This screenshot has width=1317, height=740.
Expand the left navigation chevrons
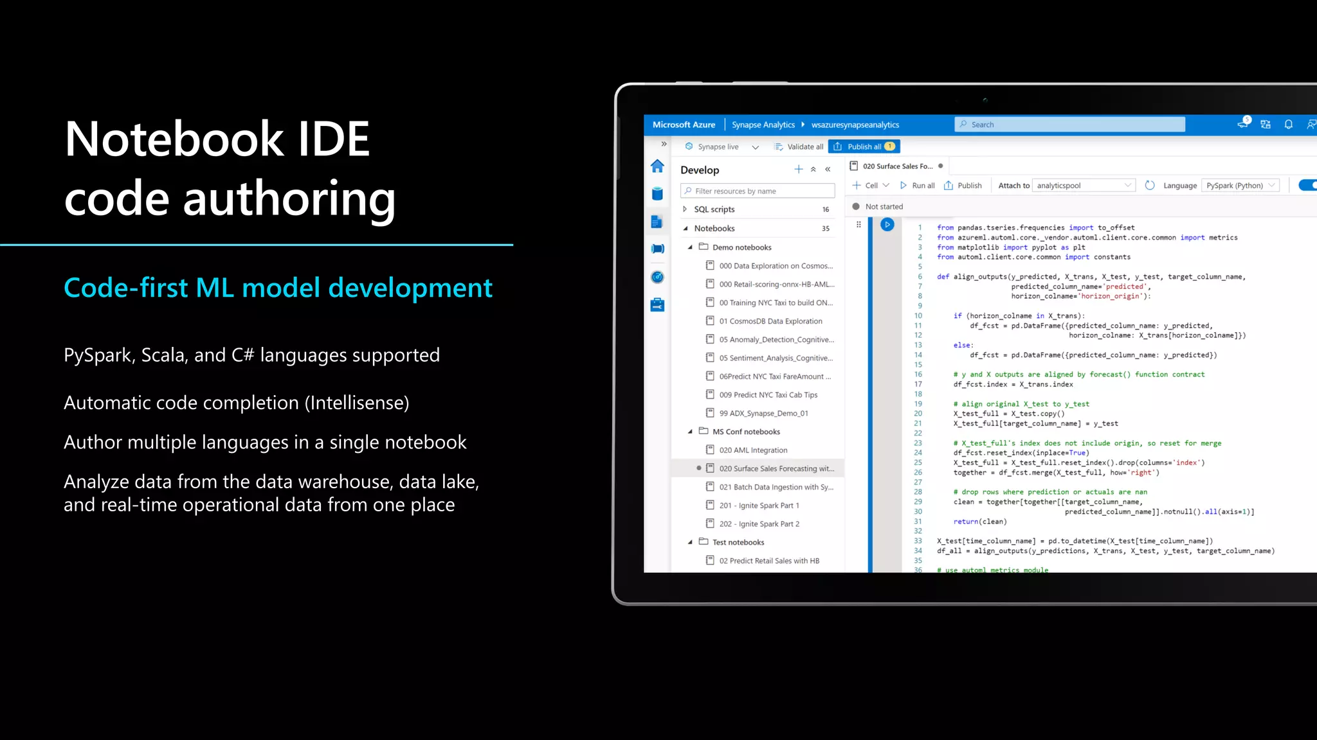click(x=664, y=144)
